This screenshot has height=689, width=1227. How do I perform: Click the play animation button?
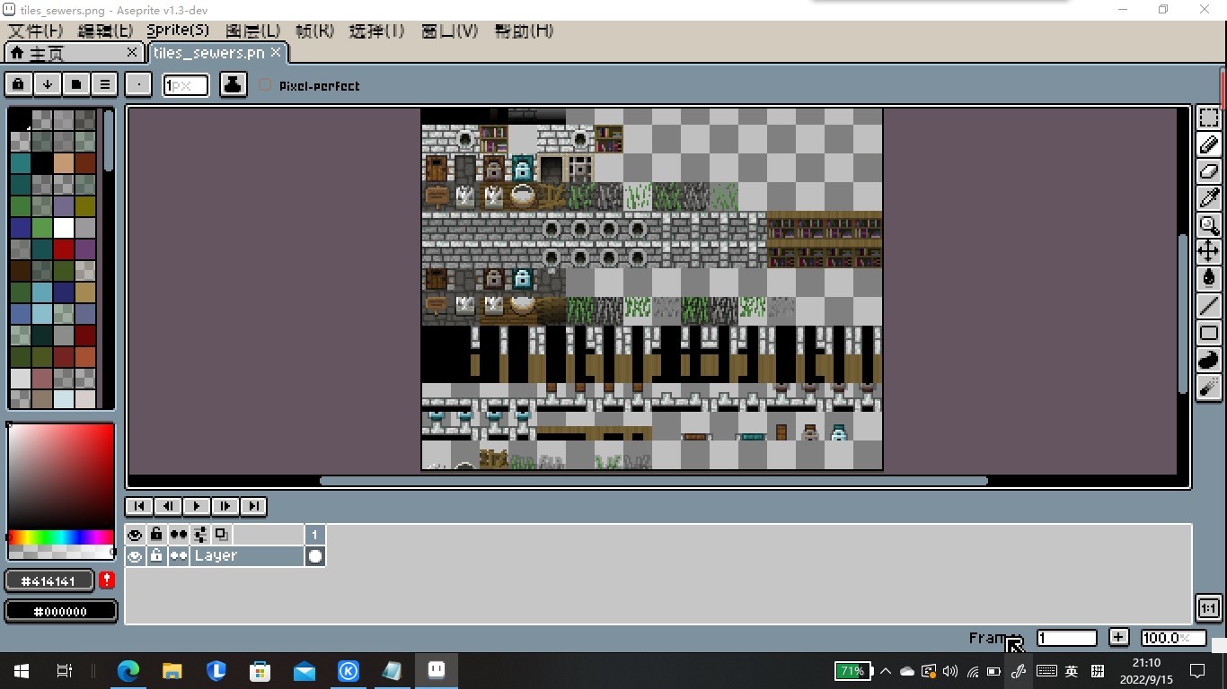click(197, 506)
